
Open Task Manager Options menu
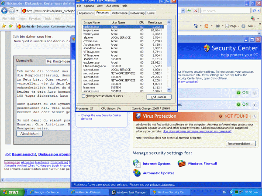[x=89, y=6]
